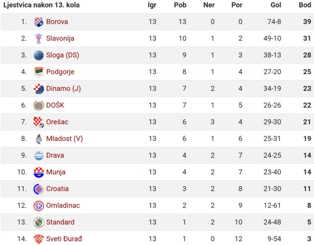
Task: Open the Croatia team link
Action: [x=57, y=188]
